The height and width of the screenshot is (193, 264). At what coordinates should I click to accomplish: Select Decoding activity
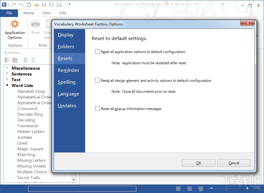[x=26, y=120]
